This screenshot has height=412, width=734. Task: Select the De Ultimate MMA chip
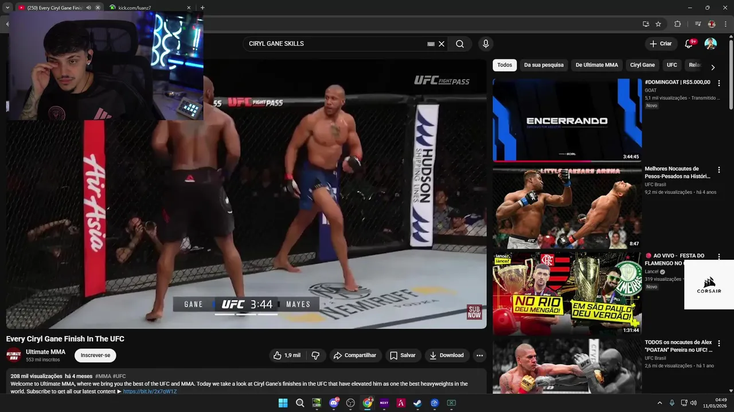coord(597,65)
